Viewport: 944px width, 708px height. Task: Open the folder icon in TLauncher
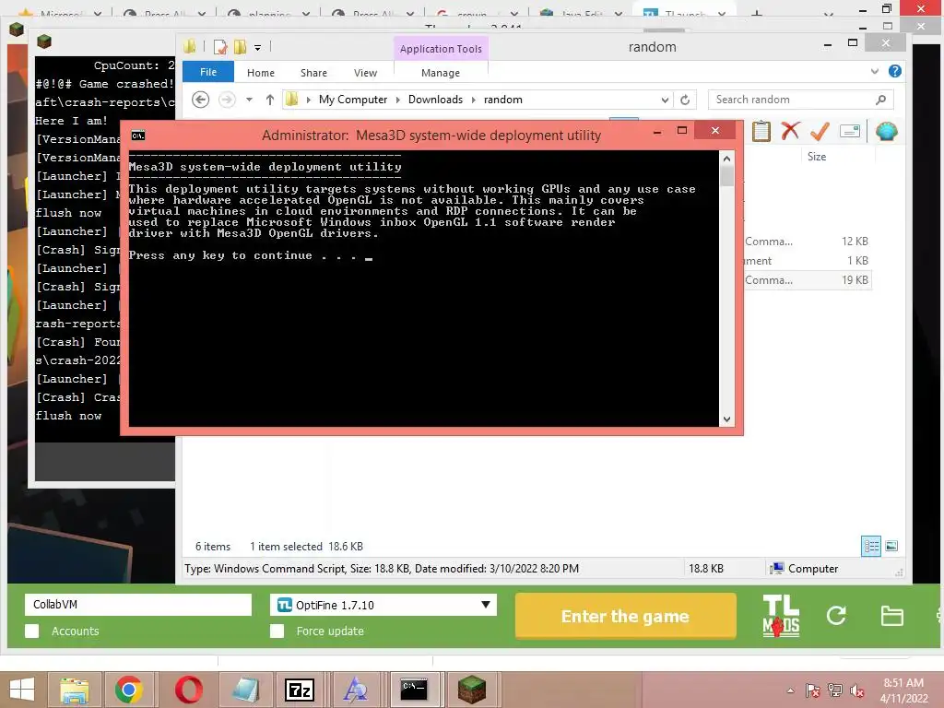pyautogui.click(x=891, y=616)
